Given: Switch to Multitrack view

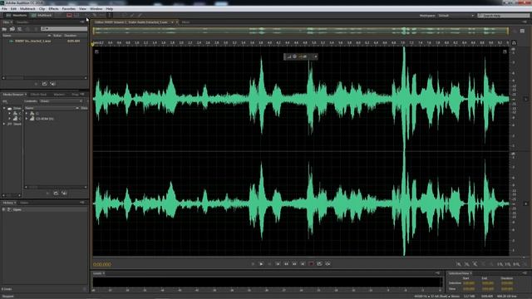Looking at the screenshot, I should click(x=42, y=15).
